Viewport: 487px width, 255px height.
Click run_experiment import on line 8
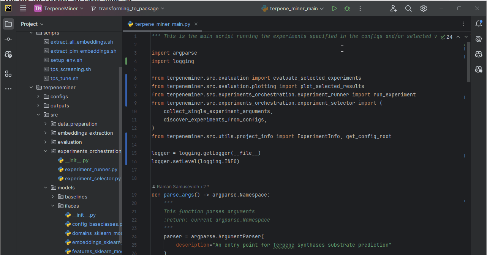[x=395, y=95]
